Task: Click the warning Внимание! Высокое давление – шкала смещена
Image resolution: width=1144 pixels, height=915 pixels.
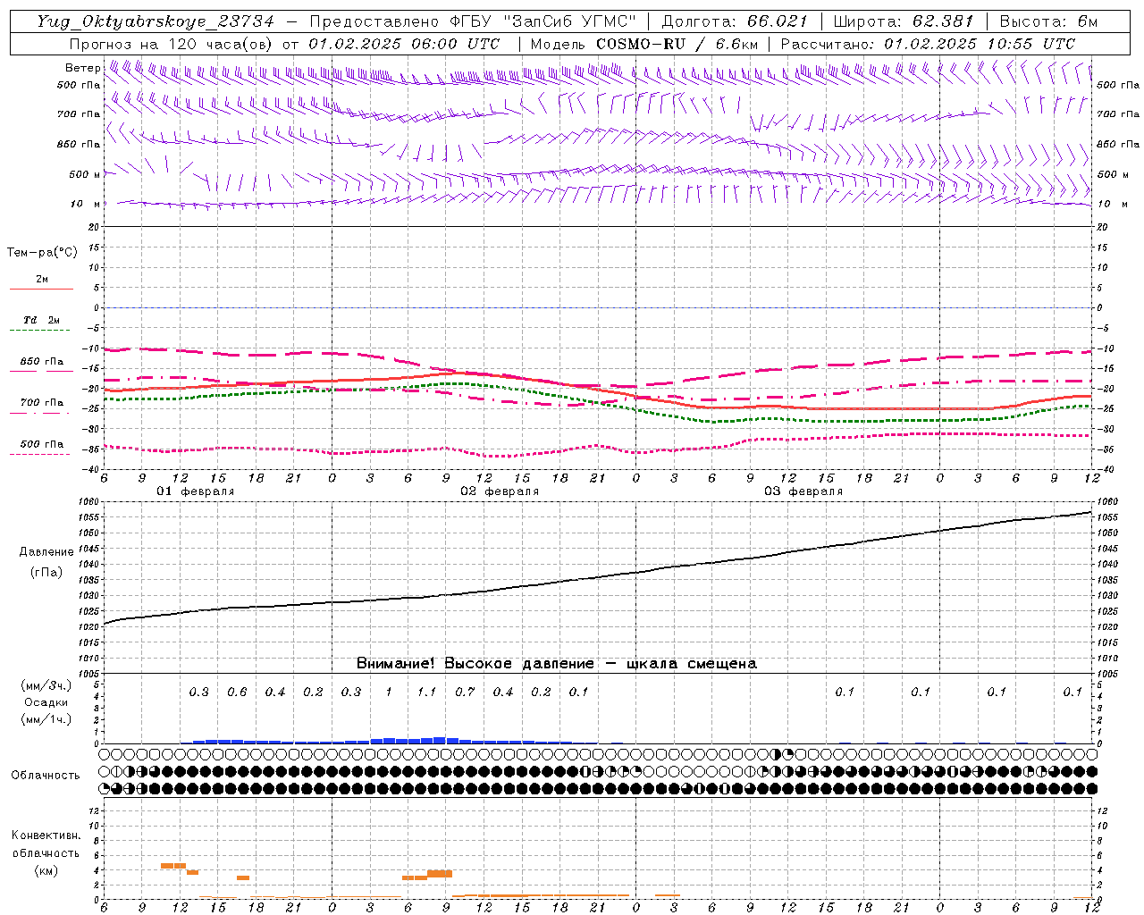Action: point(556,663)
